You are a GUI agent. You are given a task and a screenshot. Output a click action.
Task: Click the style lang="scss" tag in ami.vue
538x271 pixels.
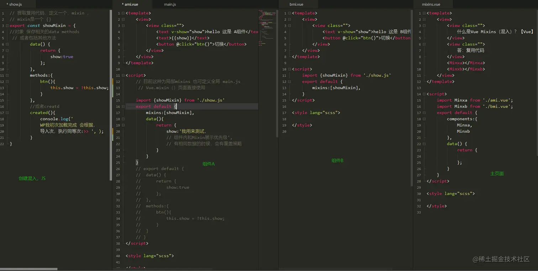(149, 256)
